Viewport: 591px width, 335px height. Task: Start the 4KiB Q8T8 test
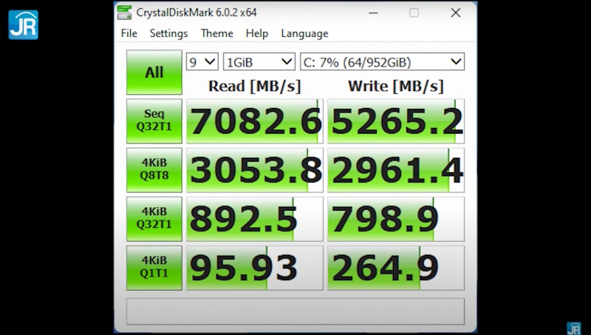point(154,170)
